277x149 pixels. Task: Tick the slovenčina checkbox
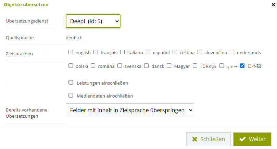[x=200, y=52]
